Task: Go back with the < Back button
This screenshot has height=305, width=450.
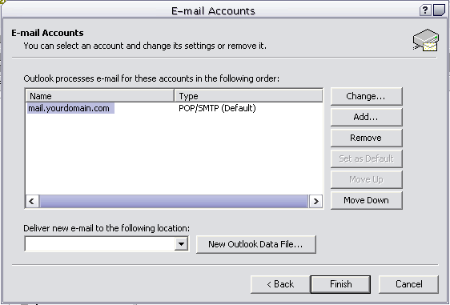Action: point(280,284)
